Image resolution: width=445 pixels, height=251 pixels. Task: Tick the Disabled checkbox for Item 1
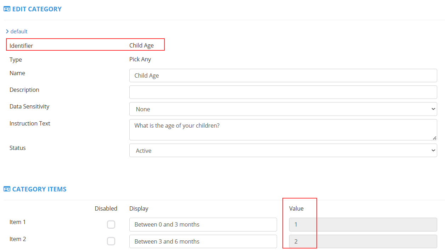click(111, 224)
